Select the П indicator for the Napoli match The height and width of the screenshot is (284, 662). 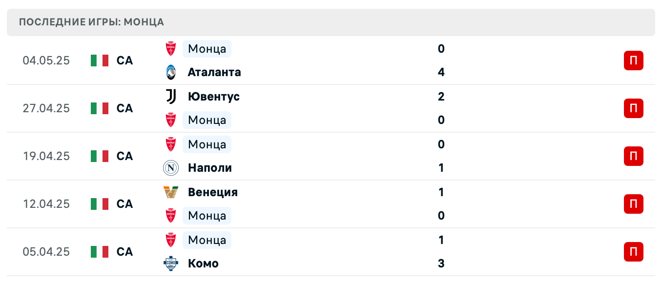point(633,156)
